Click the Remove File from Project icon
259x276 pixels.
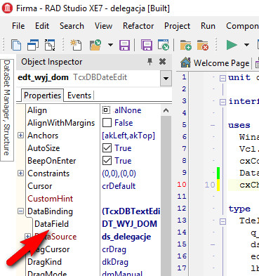click(203, 45)
